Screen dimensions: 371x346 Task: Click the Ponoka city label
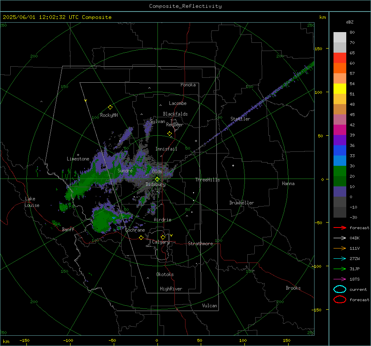(x=188, y=85)
